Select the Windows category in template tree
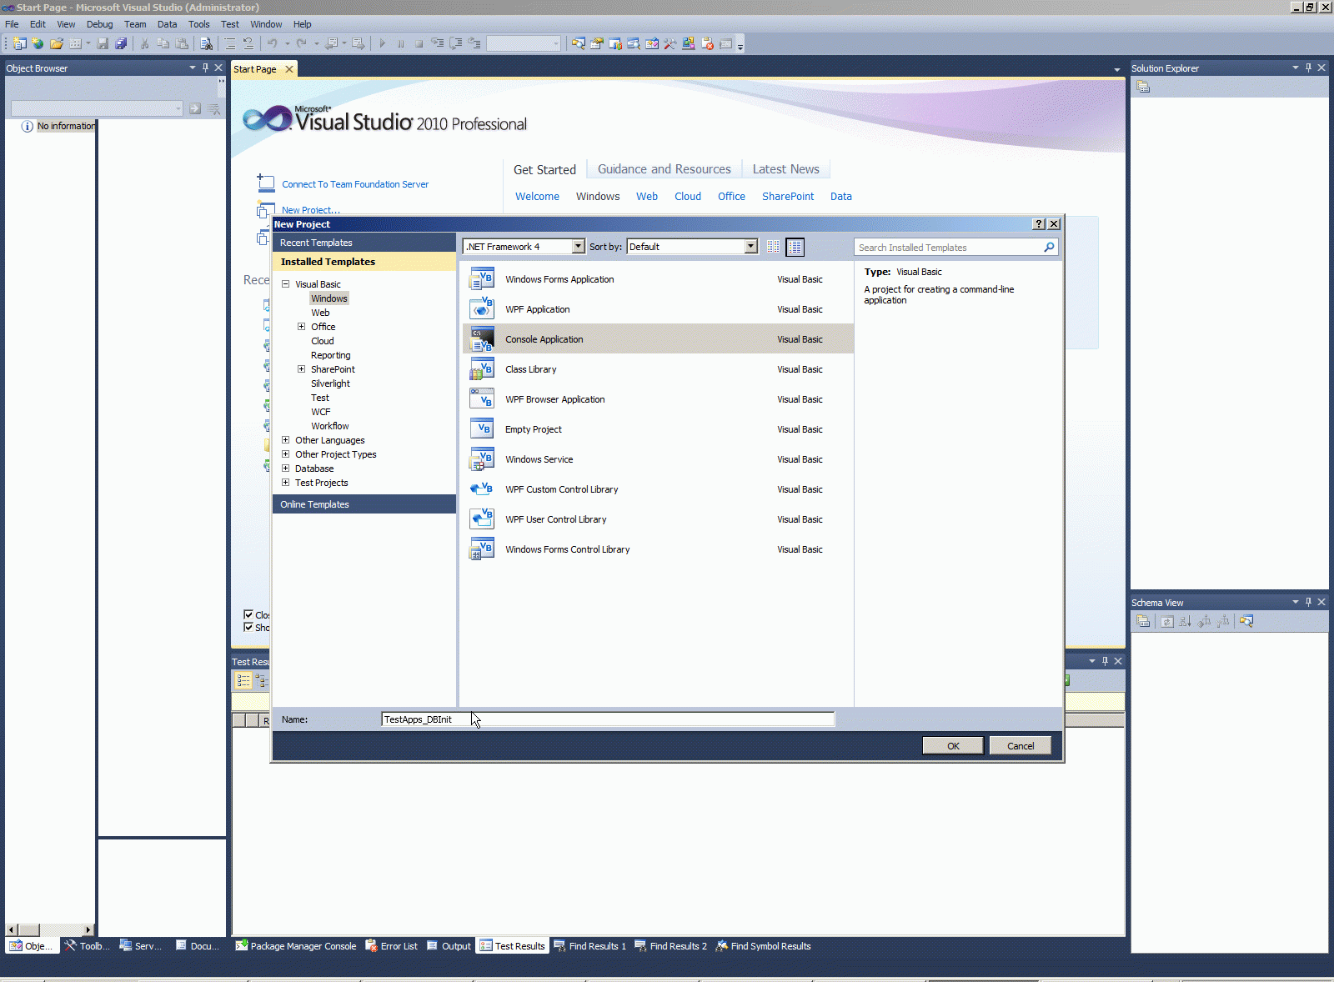This screenshot has height=982, width=1334. coord(329,298)
